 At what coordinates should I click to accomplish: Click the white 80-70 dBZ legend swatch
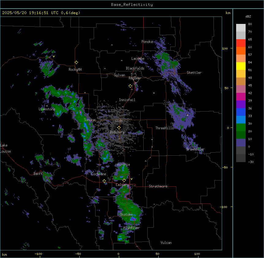click(x=241, y=28)
